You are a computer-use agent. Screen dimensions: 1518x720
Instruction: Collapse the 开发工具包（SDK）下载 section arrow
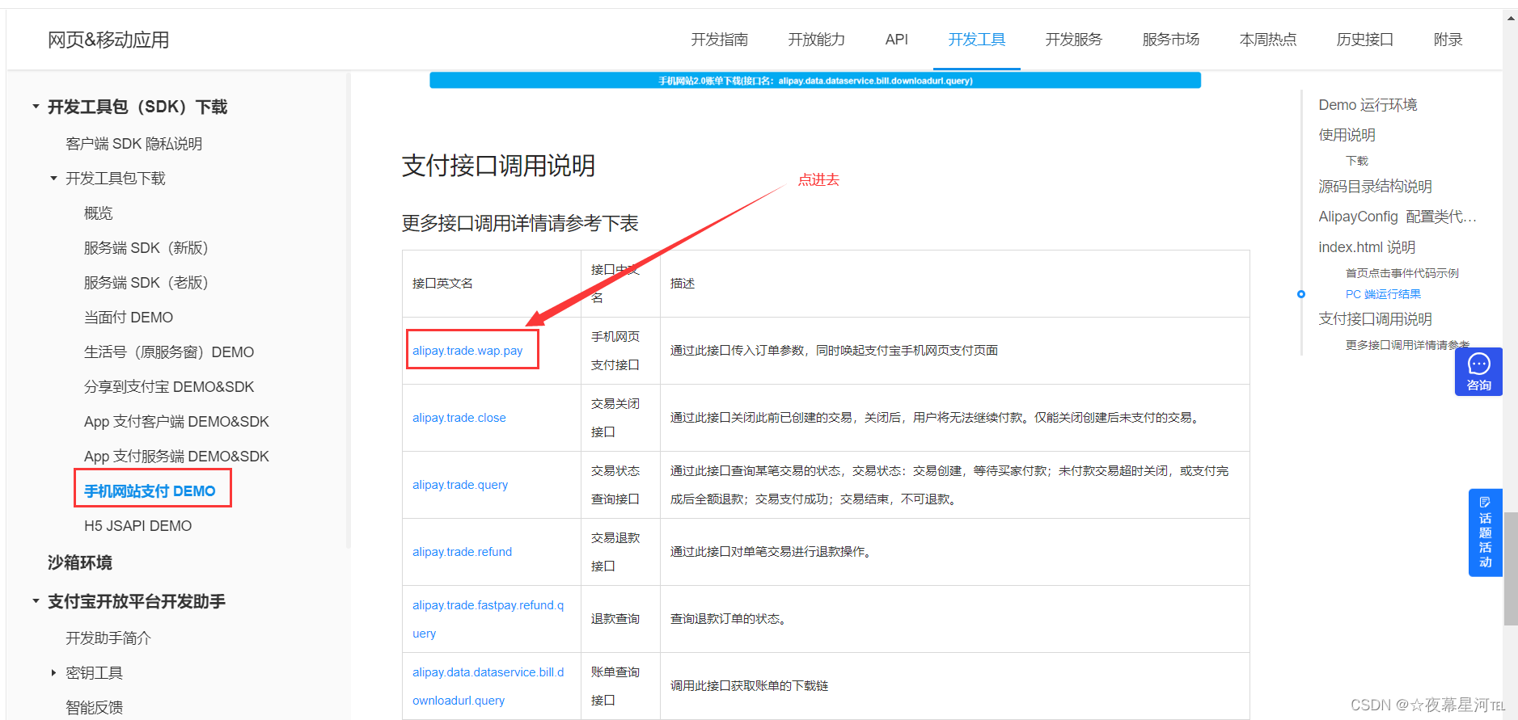[x=36, y=107]
